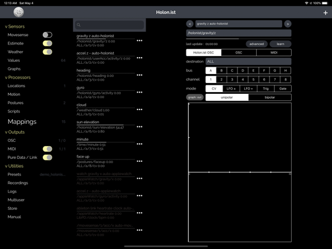Open options for movesense acc x mapping
The image size is (332, 249).
140,230
